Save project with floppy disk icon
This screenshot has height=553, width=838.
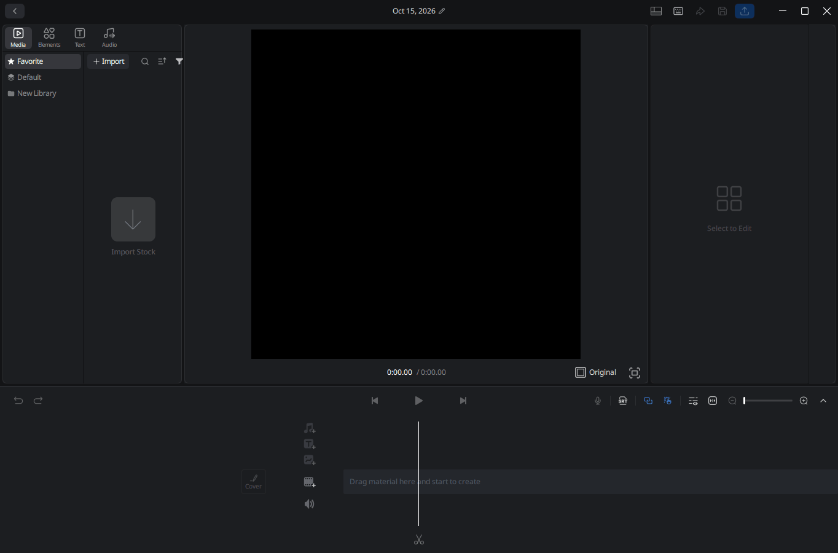[x=722, y=11]
